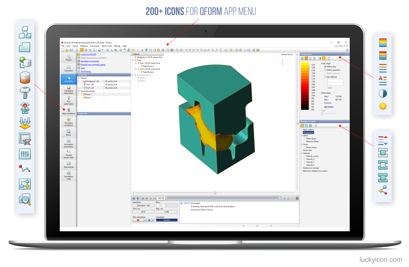The height and width of the screenshot is (267, 409).
Task: Open the Stop conditions panel
Action: pos(69,111)
